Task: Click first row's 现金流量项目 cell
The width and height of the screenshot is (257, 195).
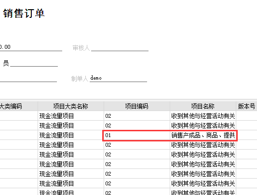Action: pyautogui.click(x=71, y=116)
